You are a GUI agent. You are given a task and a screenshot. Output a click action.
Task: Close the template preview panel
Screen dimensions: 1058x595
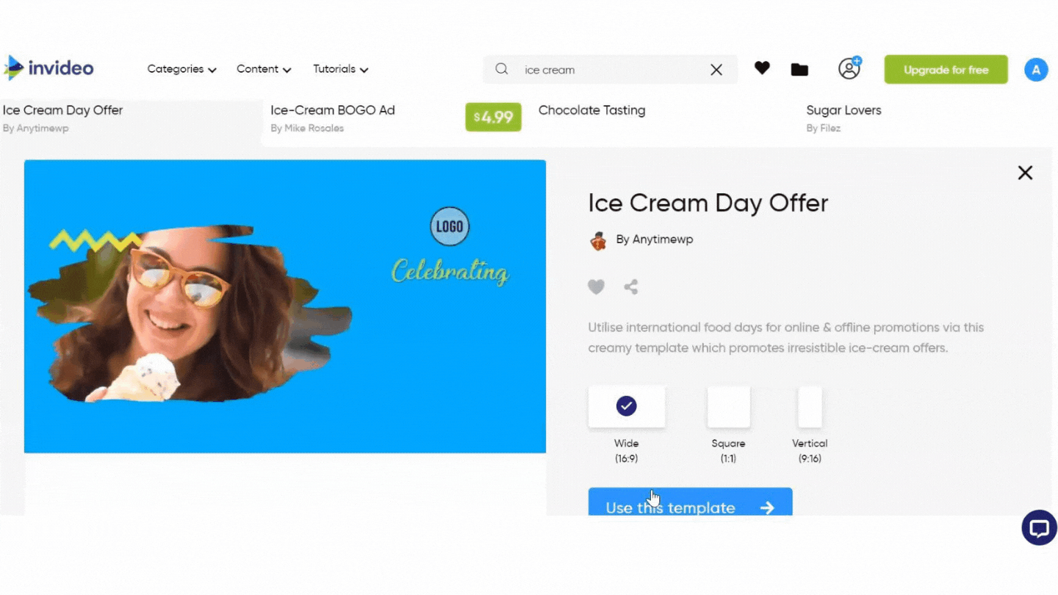[x=1025, y=173]
